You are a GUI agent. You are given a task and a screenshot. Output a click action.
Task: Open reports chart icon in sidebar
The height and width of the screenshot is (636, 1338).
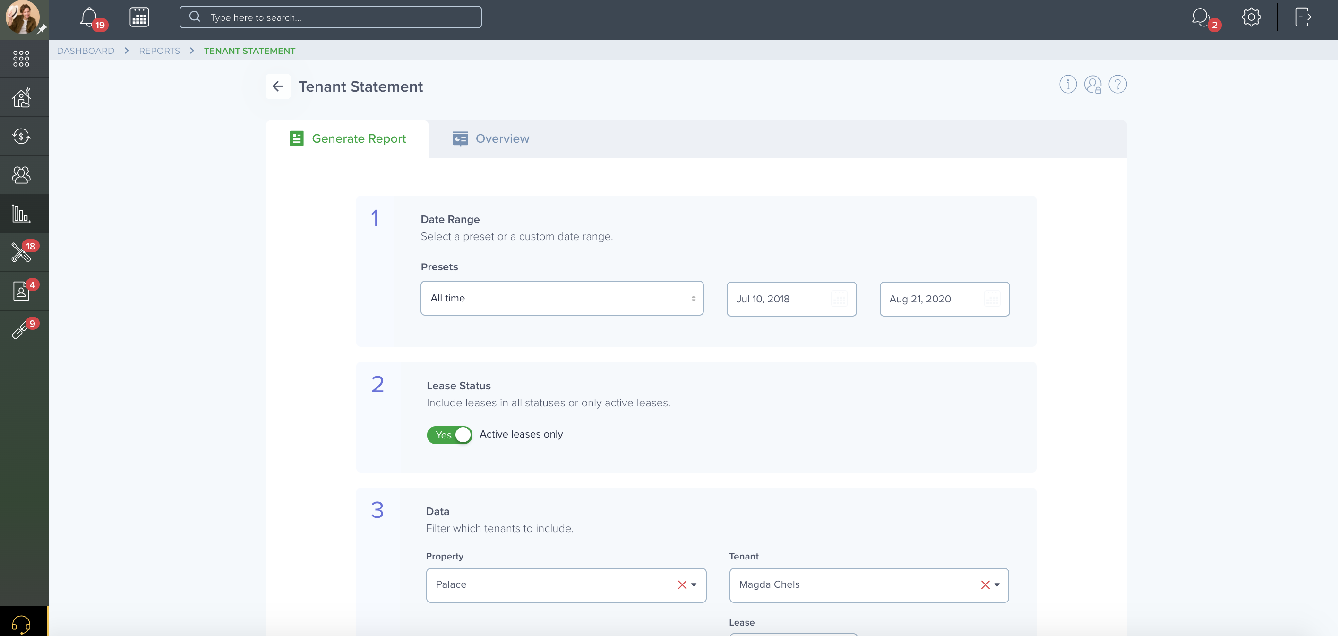tap(21, 214)
